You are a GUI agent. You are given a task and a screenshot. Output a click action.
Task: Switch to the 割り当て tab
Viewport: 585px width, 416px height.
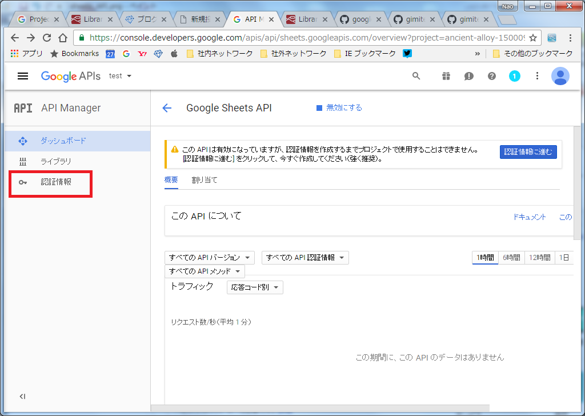click(205, 180)
